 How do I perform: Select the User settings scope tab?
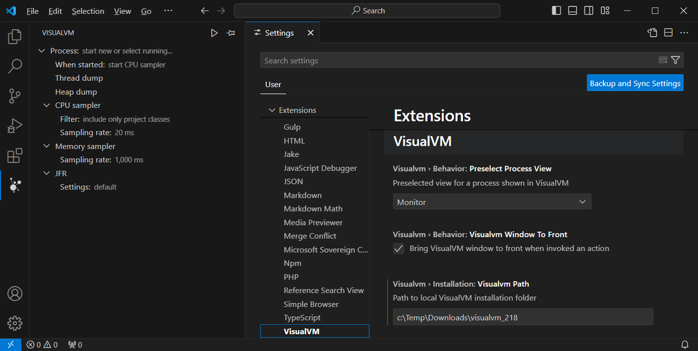pyautogui.click(x=273, y=84)
